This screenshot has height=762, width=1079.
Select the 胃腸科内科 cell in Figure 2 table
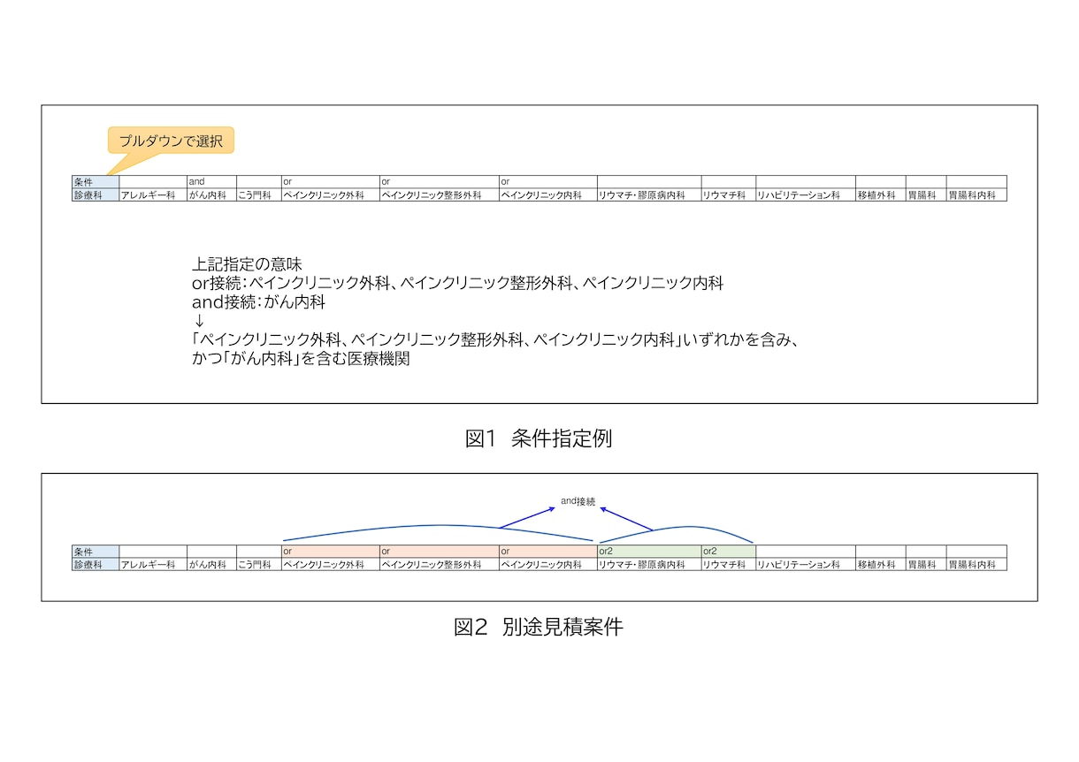[976, 564]
